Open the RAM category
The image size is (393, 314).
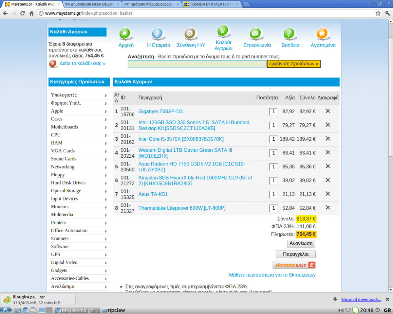click(57, 143)
